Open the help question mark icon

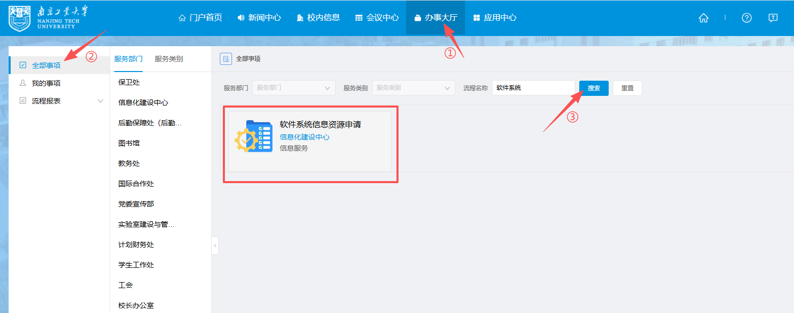pyautogui.click(x=746, y=18)
